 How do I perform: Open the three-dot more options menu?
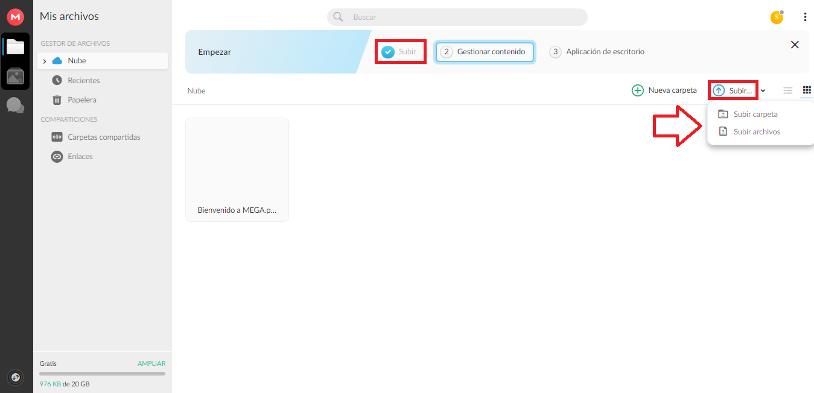click(x=805, y=17)
